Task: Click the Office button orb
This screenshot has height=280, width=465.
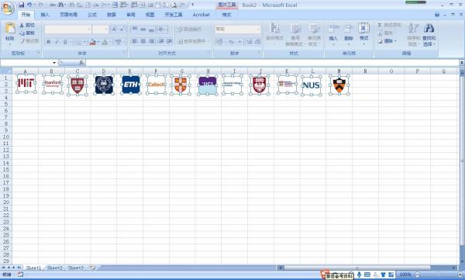Action: coord(8,8)
